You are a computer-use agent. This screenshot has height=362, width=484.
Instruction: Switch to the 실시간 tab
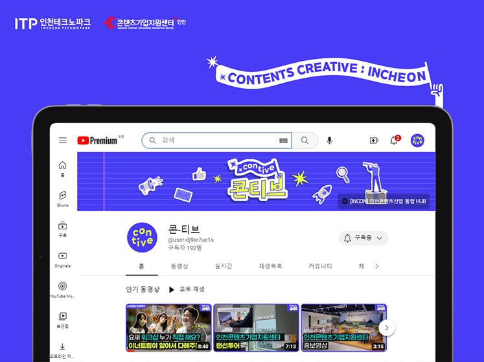[223, 266]
